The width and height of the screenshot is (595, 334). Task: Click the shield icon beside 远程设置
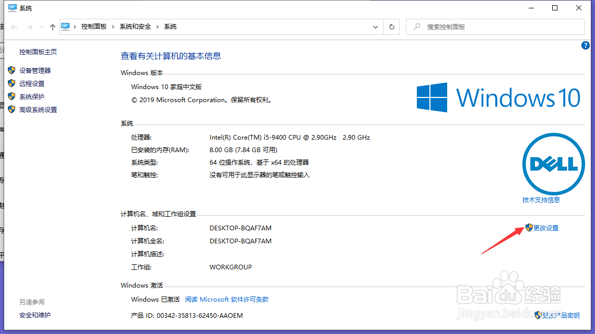click(11, 83)
